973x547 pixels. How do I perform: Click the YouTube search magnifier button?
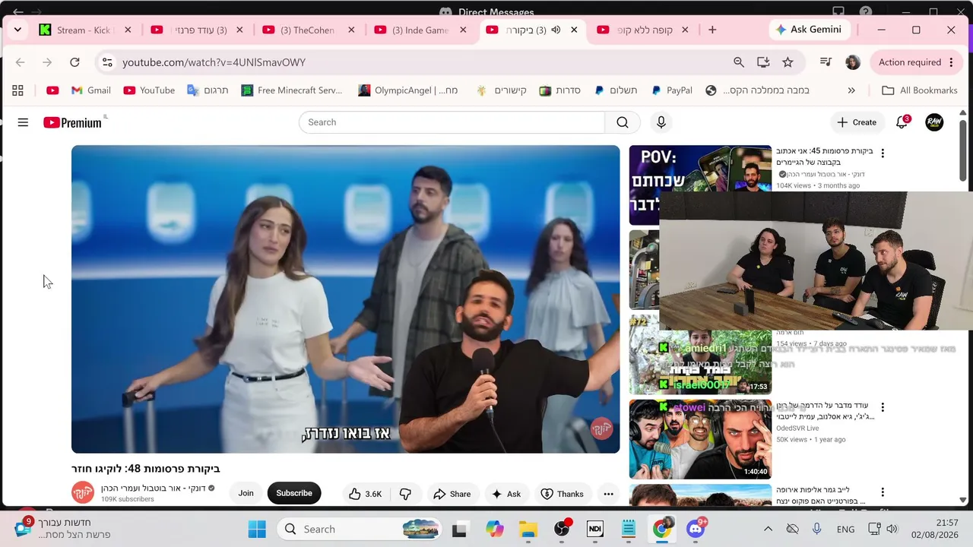tap(623, 122)
